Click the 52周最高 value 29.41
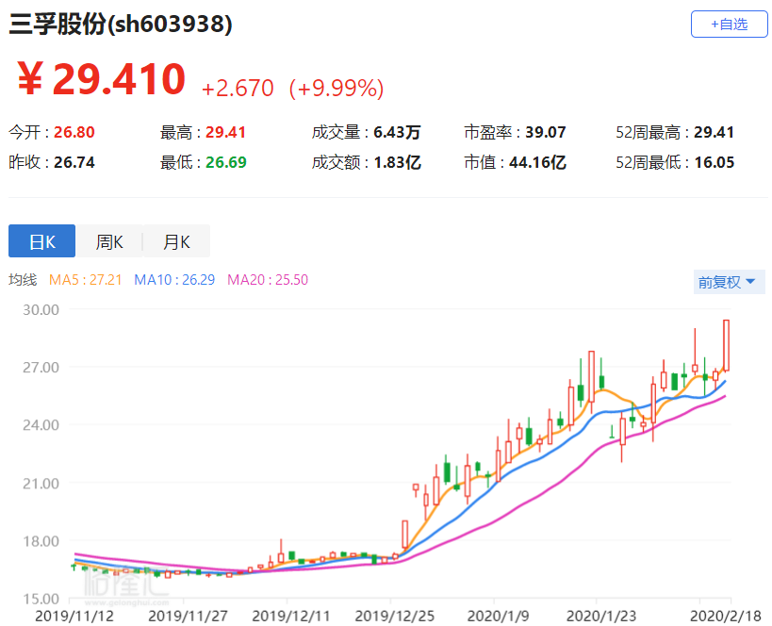 (714, 132)
